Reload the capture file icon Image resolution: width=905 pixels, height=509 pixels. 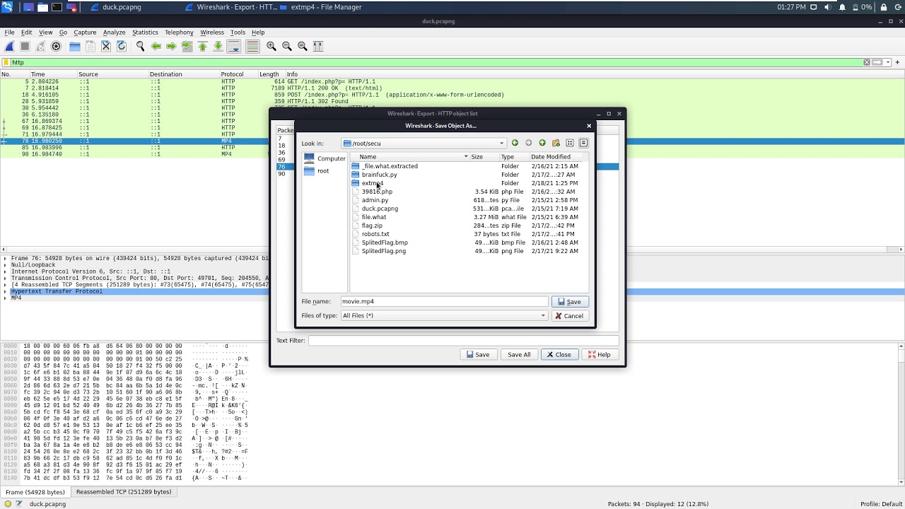[x=121, y=47]
